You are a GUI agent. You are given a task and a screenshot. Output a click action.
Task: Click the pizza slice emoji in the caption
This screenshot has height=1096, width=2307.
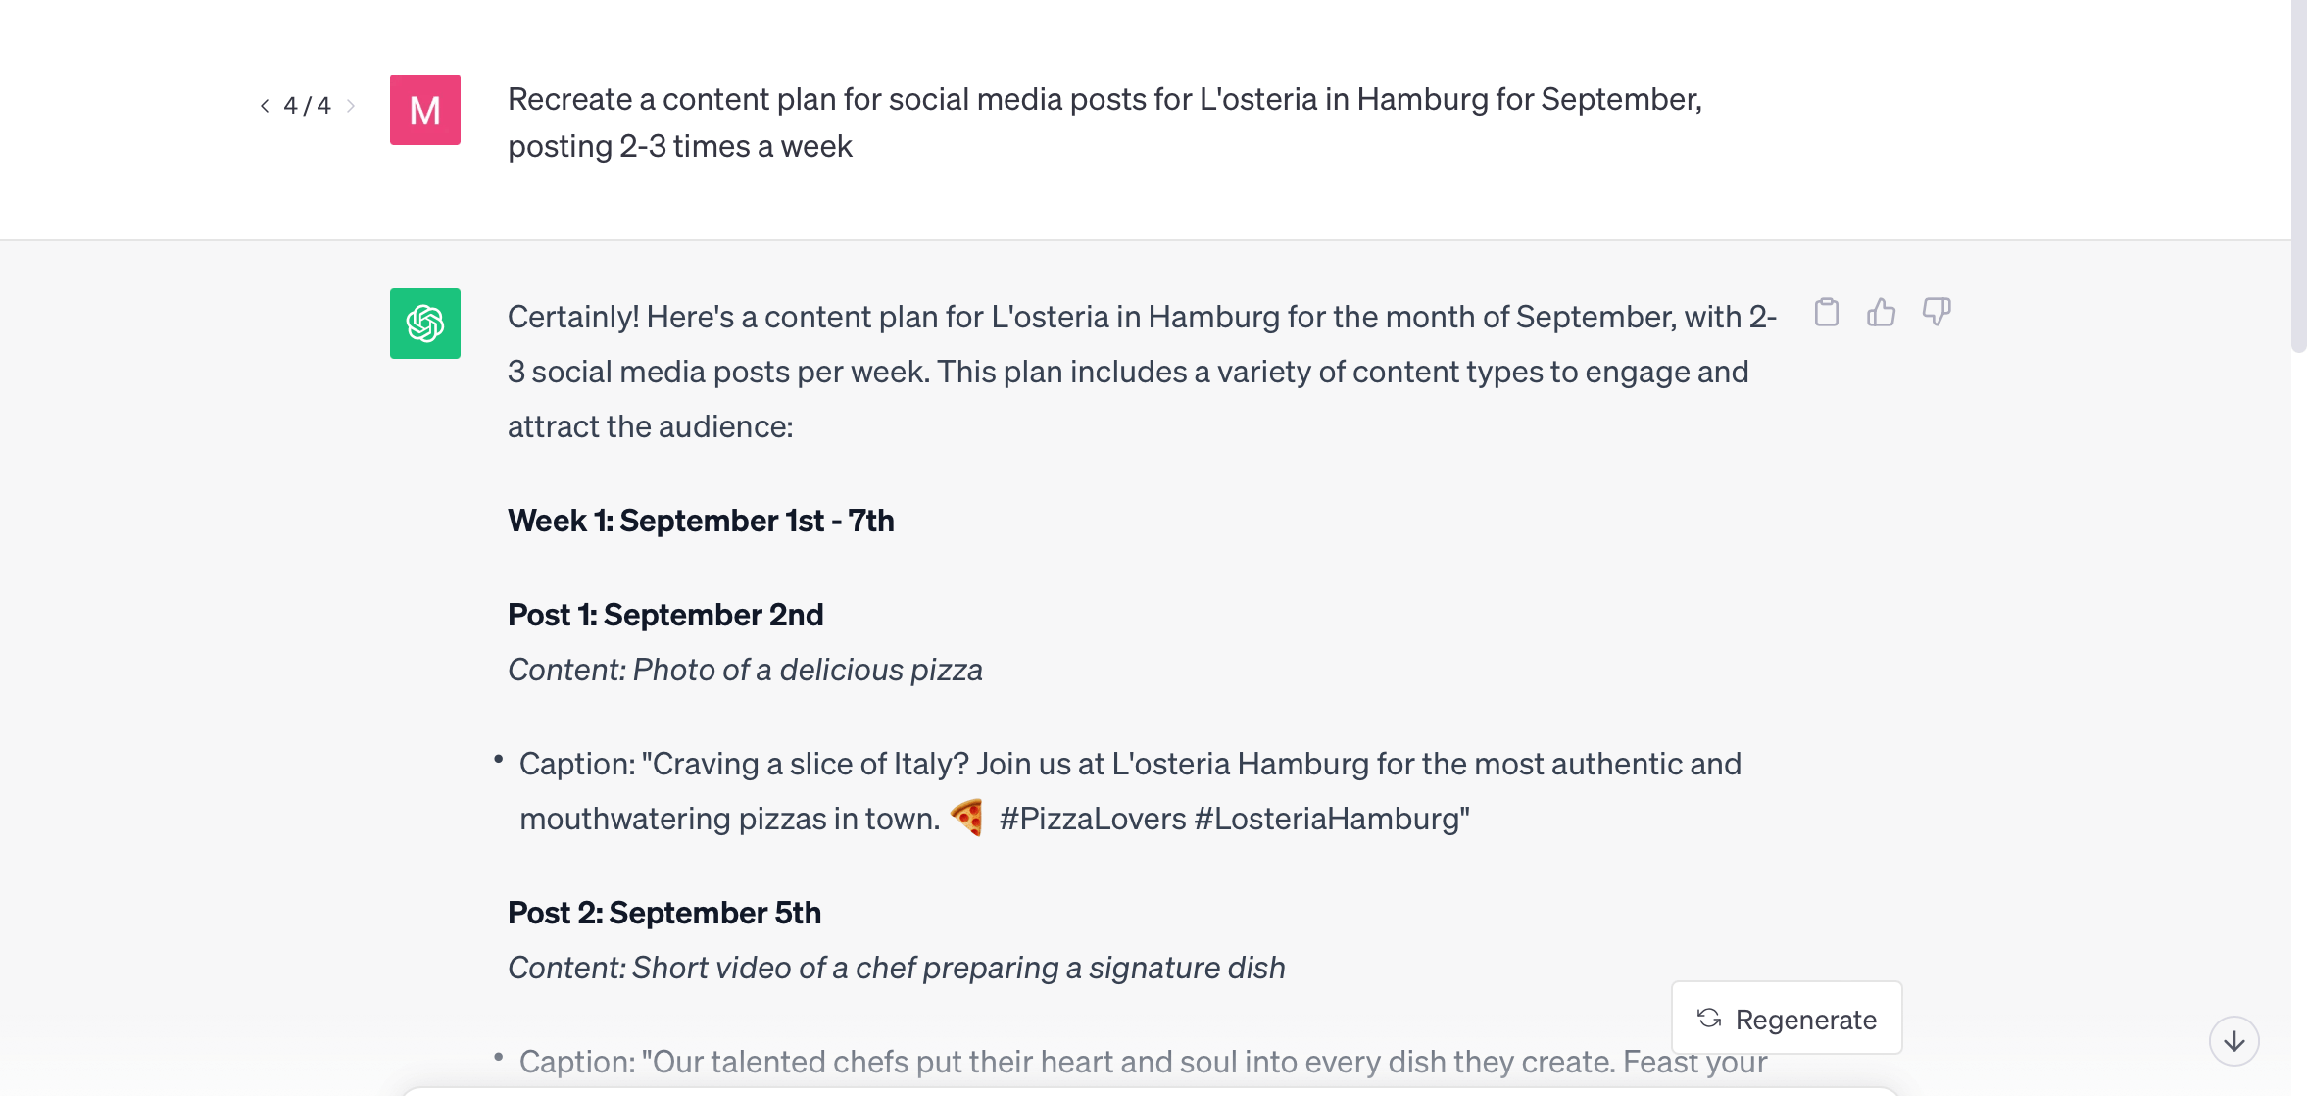pyautogui.click(x=966, y=817)
